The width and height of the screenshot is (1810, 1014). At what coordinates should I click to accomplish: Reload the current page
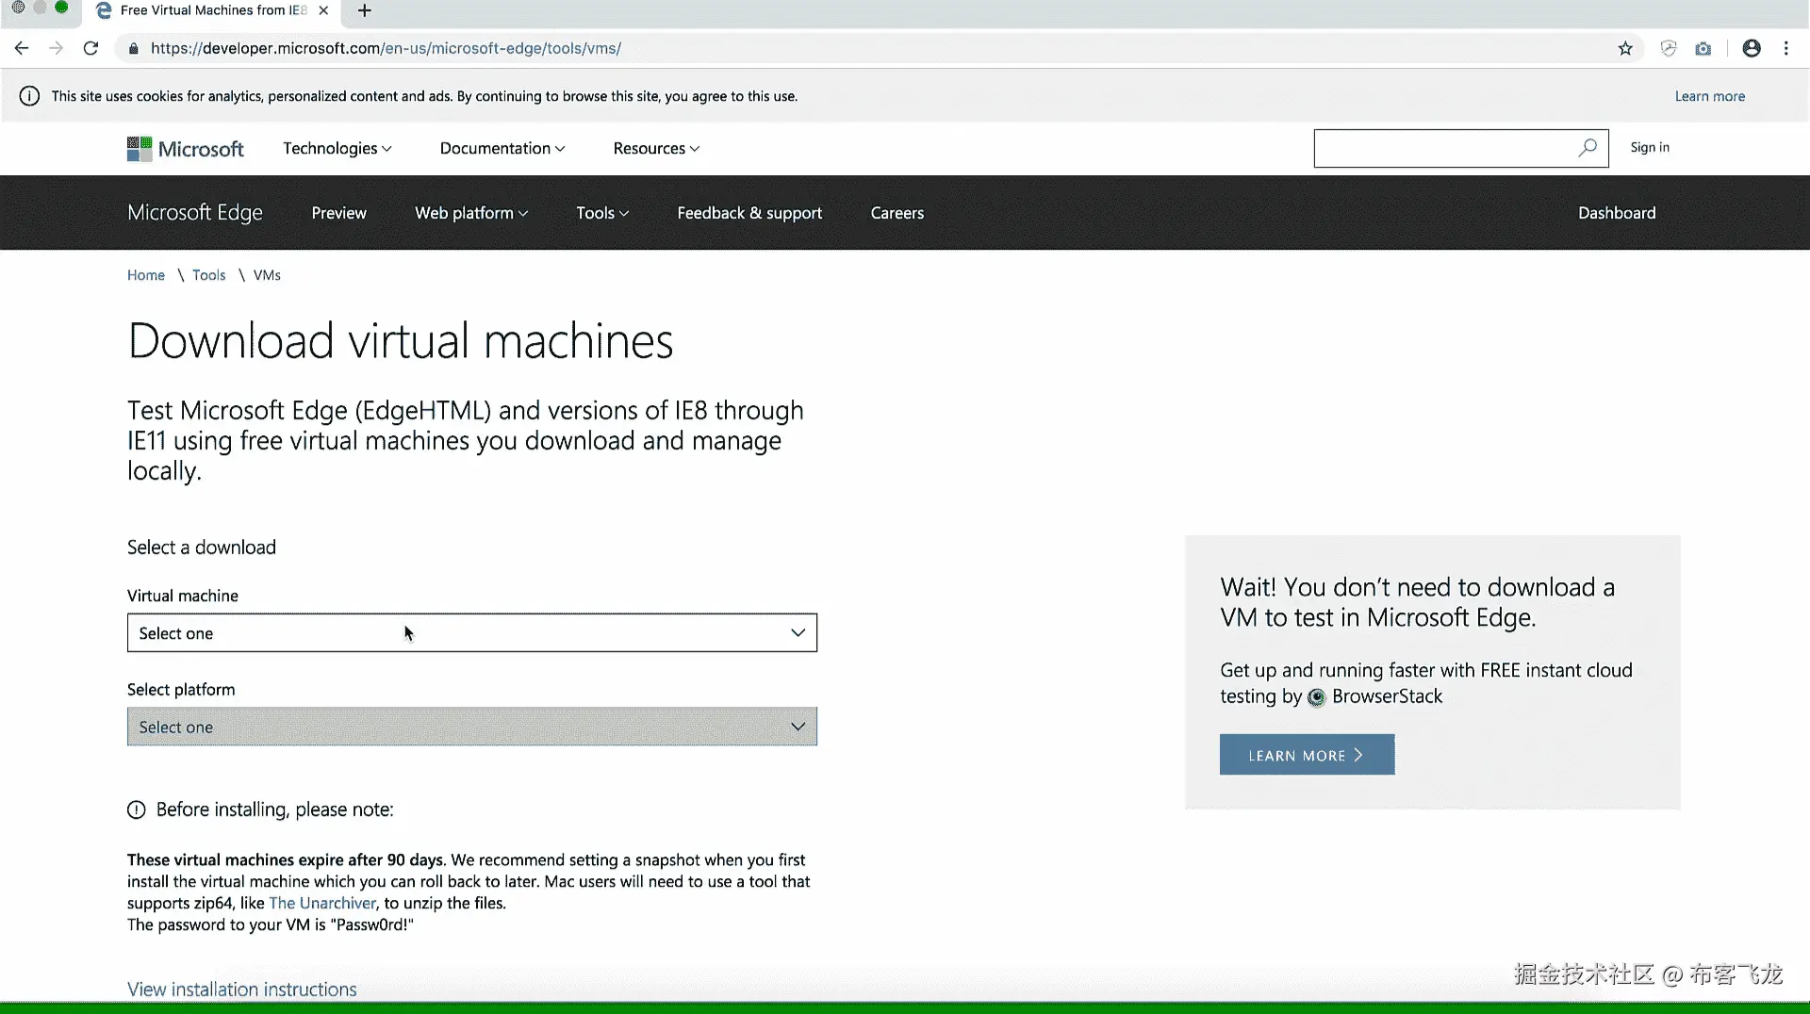point(90,48)
